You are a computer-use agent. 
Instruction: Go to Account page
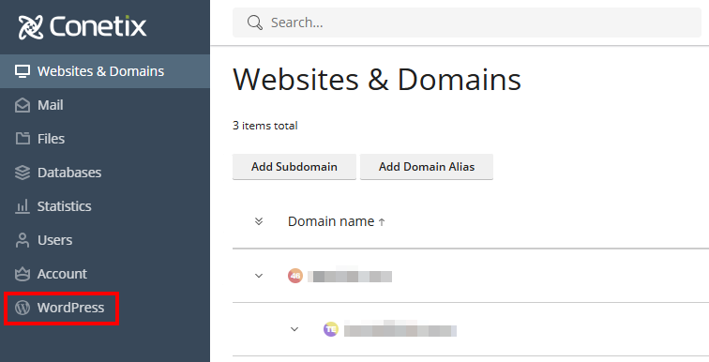coord(105,274)
